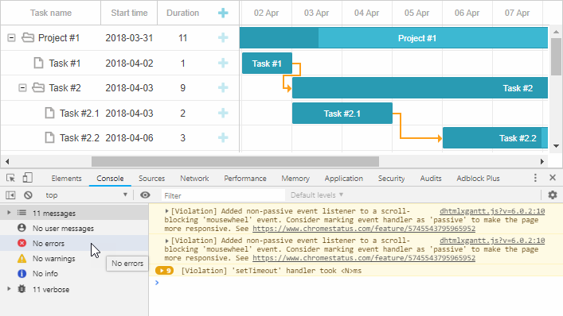
Task: Add subtask using plus icon in Task #2.2 row
Action: (223, 138)
